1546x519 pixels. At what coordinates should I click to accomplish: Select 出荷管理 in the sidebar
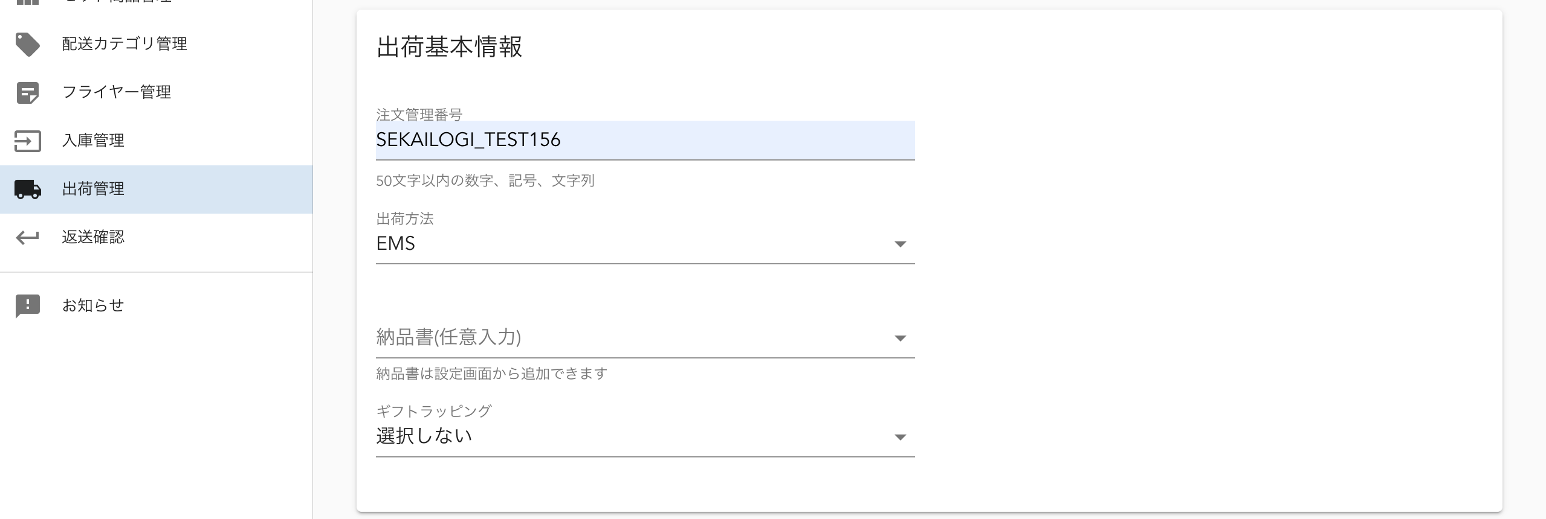(x=93, y=189)
